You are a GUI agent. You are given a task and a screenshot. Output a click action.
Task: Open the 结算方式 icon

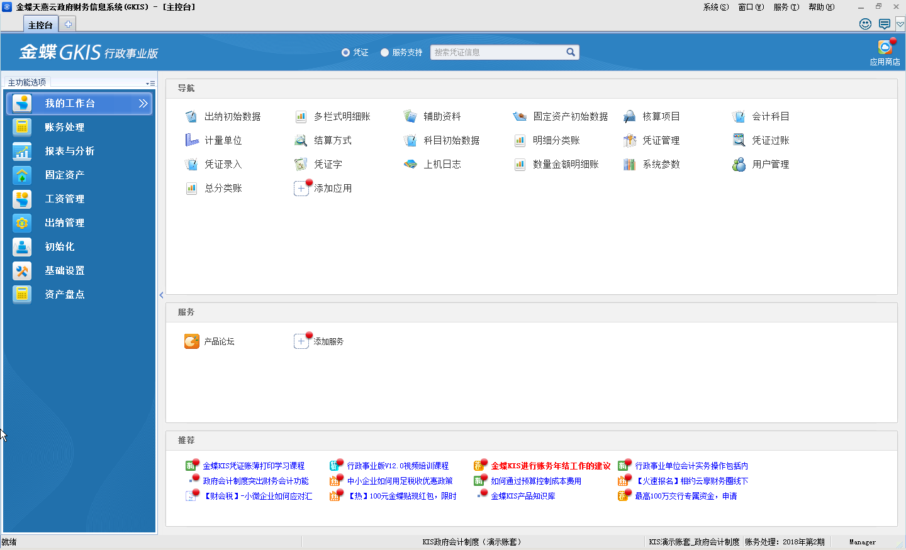coord(301,140)
